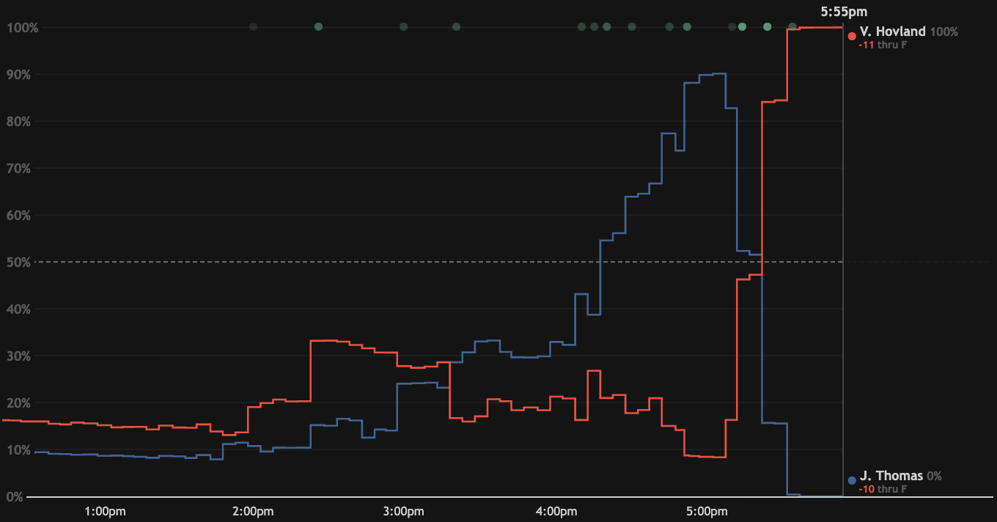Click the 5:00pm x-axis label
Image resolution: width=997 pixels, height=522 pixels.
(x=708, y=510)
